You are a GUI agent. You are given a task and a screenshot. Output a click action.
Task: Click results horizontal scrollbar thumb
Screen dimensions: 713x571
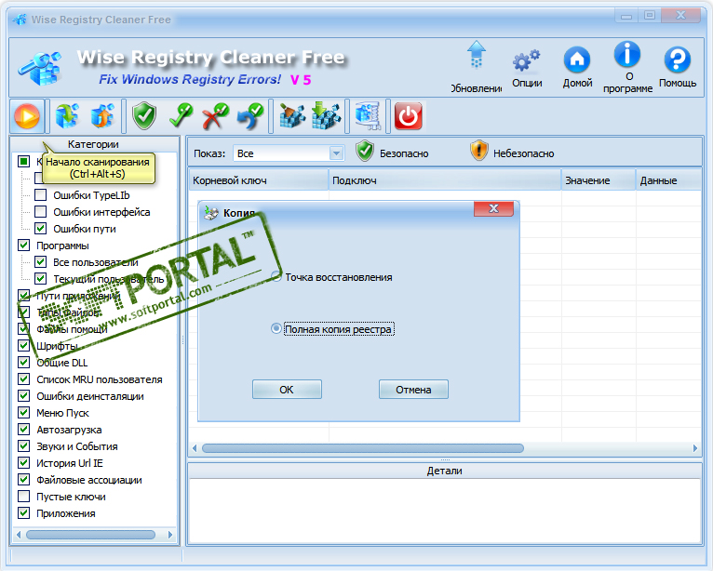click(x=362, y=448)
